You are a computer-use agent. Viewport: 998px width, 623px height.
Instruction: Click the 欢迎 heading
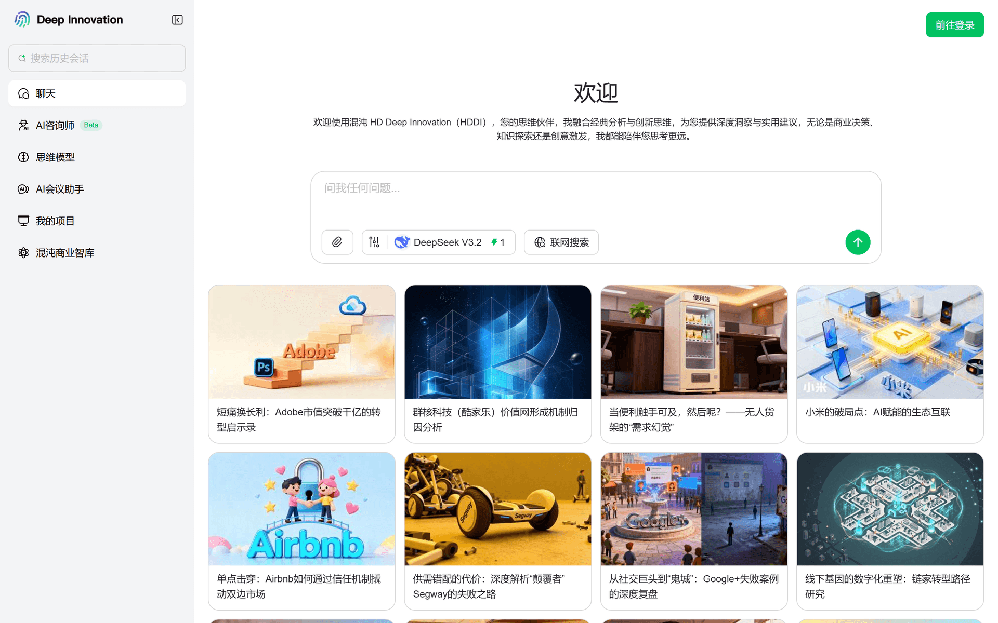pyautogui.click(x=596, y=93)
